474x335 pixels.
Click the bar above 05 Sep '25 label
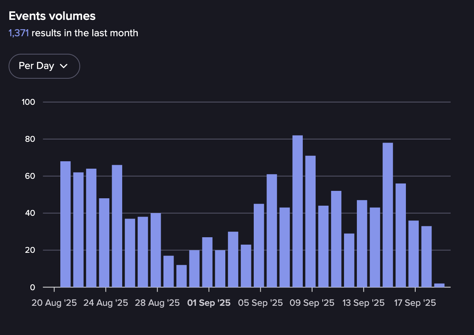click(259, 245)
